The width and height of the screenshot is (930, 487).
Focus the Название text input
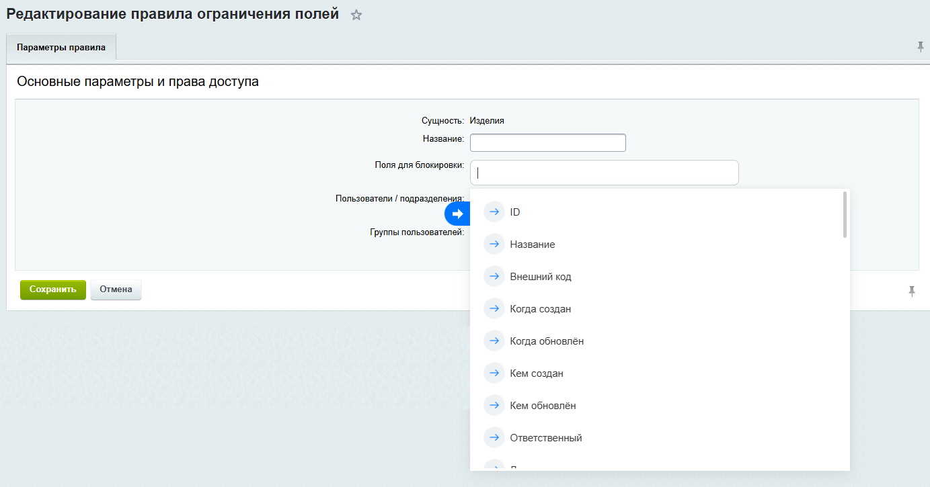pos(548,142)
